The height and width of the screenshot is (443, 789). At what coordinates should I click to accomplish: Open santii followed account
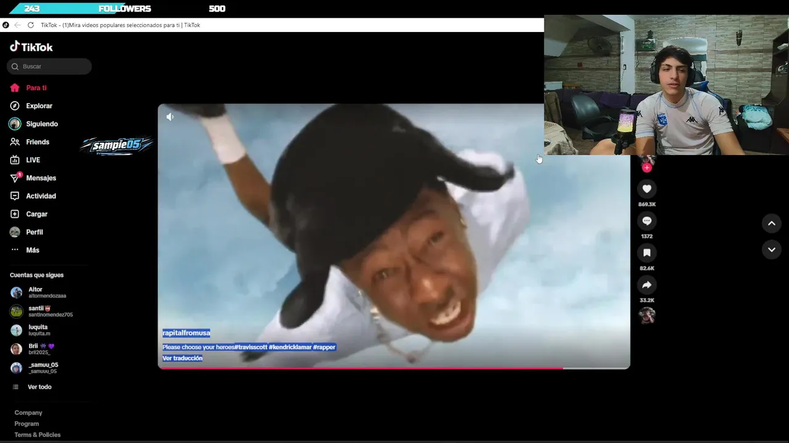click(x=49, y=311)
